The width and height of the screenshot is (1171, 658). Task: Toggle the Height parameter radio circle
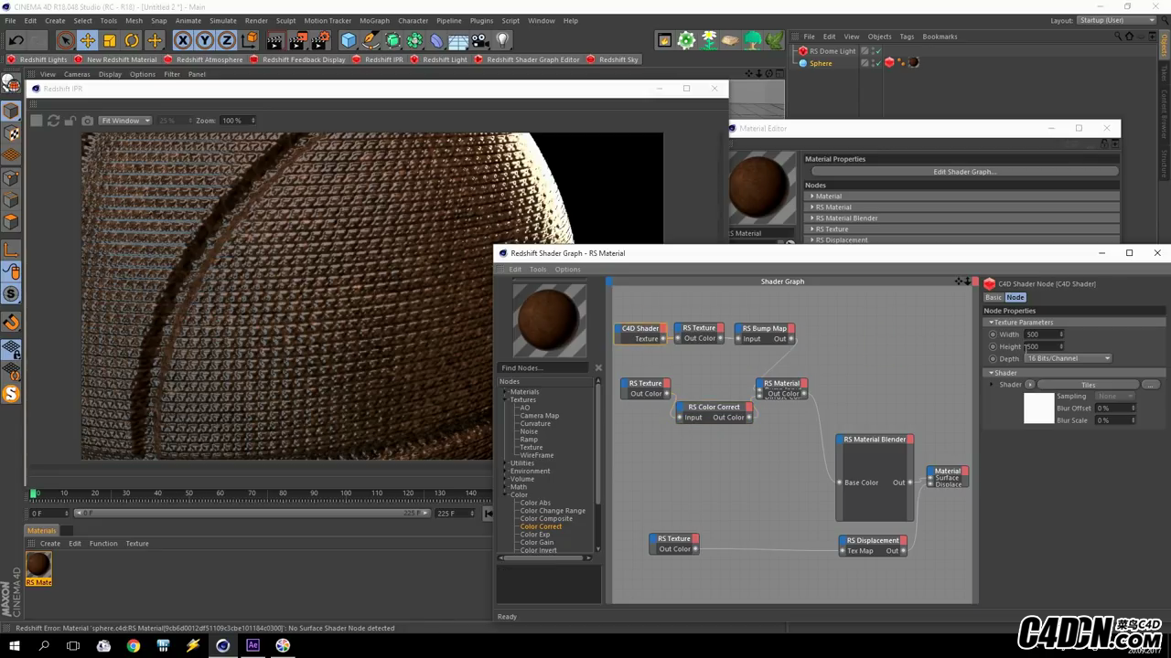993,346
